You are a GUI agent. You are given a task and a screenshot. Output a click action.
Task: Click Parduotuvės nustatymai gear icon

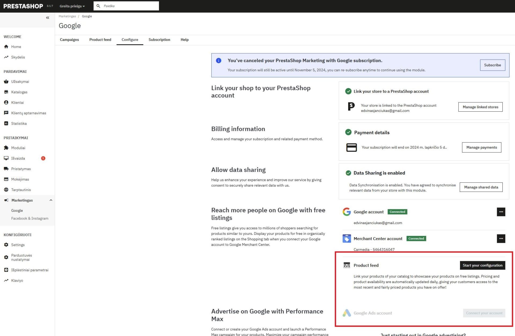click(6, 257)
